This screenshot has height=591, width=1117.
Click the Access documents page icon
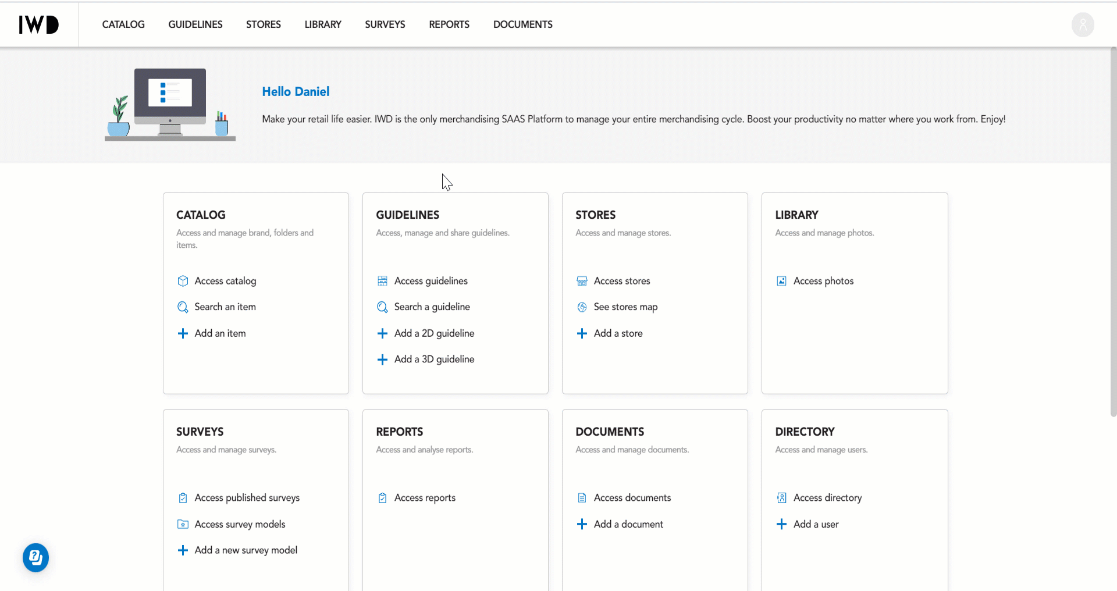pyautogui.click(x=582, y=498)
